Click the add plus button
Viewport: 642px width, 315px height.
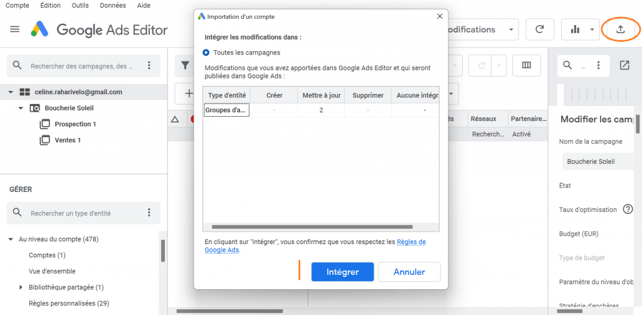(x=189, y=93)
